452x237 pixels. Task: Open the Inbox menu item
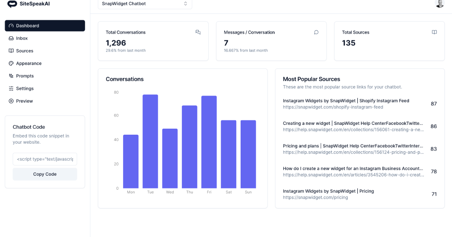tap(22, 38)
